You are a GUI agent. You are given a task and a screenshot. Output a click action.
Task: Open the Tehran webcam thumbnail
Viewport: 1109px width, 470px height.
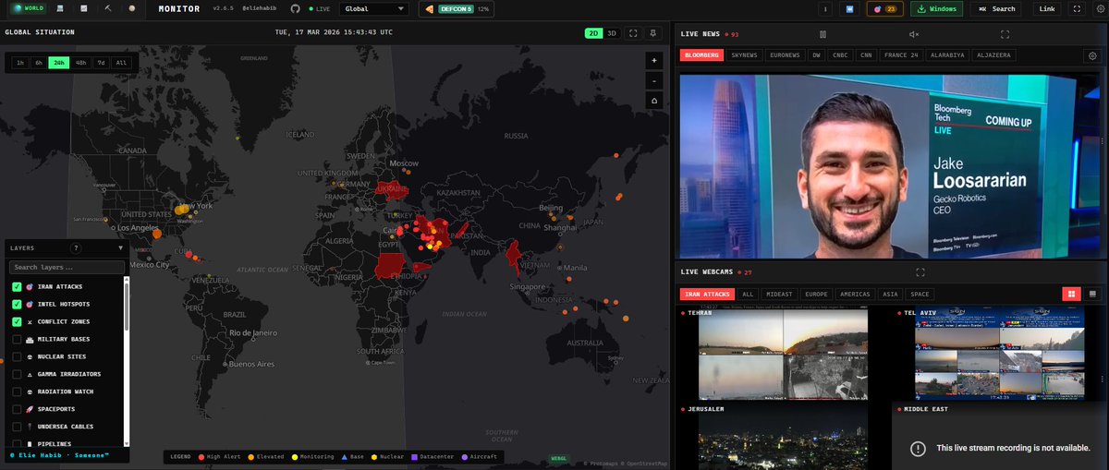[x=783, y=355]
